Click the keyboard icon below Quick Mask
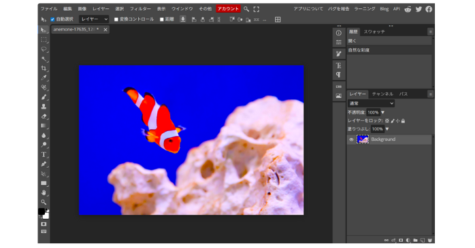Screen dimensions: 475x248 coord(44,232)
